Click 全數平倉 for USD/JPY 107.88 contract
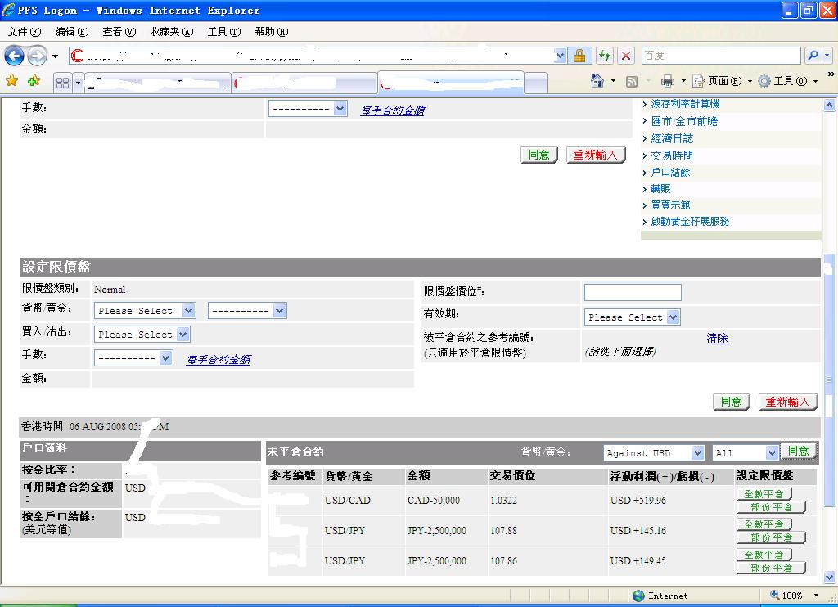Image resolution: width=838 pixels, height=607 pixels. [764, 524]
